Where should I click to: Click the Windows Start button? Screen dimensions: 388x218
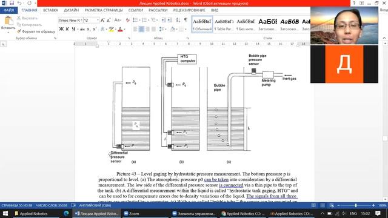tap(5, 214)
